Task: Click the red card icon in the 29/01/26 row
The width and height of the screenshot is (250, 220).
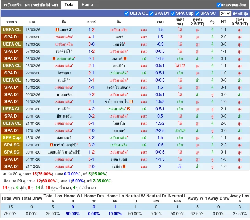Action: click(x=129, y=109)
